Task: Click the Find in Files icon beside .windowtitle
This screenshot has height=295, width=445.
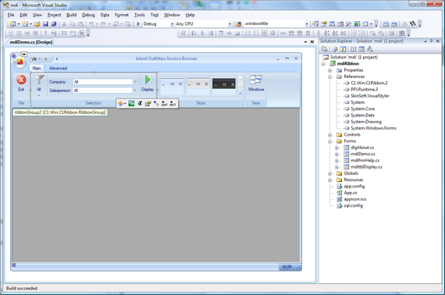Action: tap(239, 24)
